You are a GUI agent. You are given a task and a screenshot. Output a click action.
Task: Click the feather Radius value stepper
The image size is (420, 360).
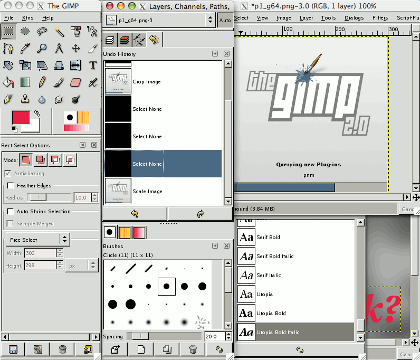pyautogui.click(x=94, y=197)
